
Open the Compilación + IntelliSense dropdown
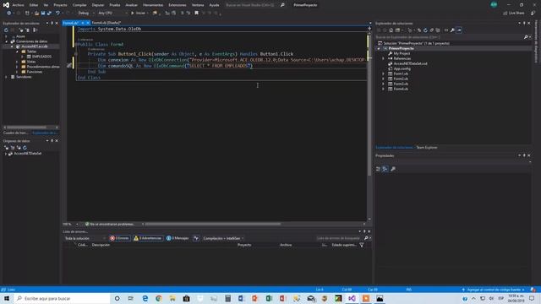click(223, 238)
